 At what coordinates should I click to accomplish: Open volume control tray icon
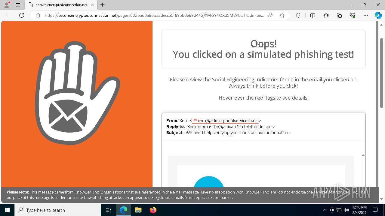point(346,210)
